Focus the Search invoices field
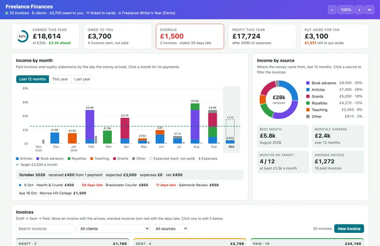 pyautogui.click(x=45, y=228)
